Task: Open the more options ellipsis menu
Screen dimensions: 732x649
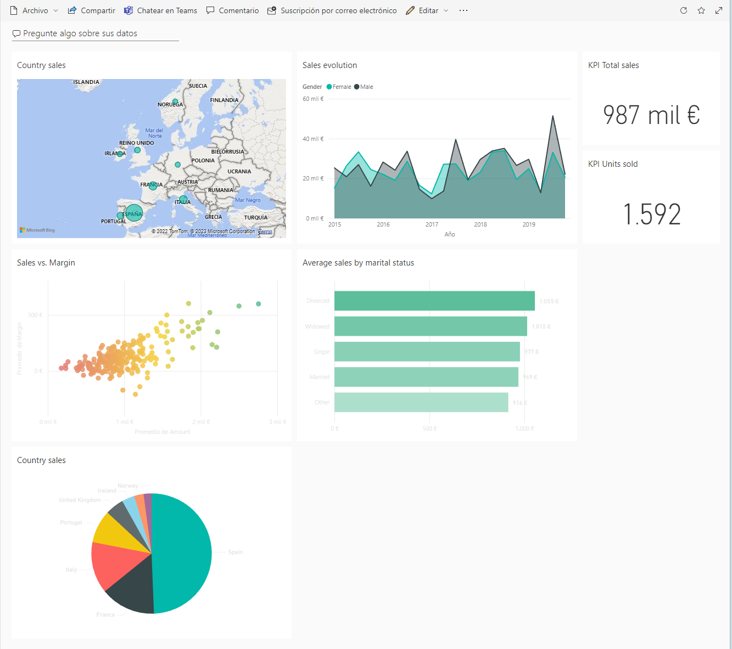Action: tap(463, 10)
